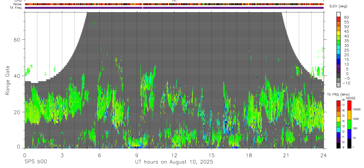
Task: Select the red 60 degree elevation swatch
Action: point(339,19)
